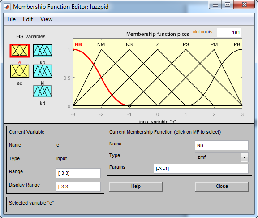Screen dimensions: 258x218
Task: Open the Edit menu
Action: tap(28, 19)
